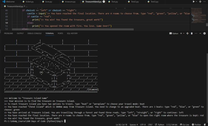Image resolution: width=208 pixels, height=126 pixels.
Task: Open editor More Actions ellipsis menu
Action: pyautogui.click(x=205, y=2)
